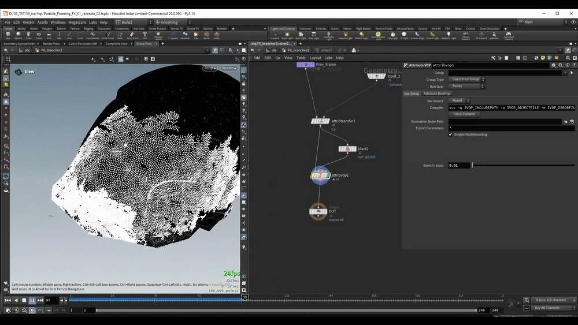Select the Tube shelf tool
This screenshot has height=325, width=578.
pyautogui.click(x=28, y=35)
